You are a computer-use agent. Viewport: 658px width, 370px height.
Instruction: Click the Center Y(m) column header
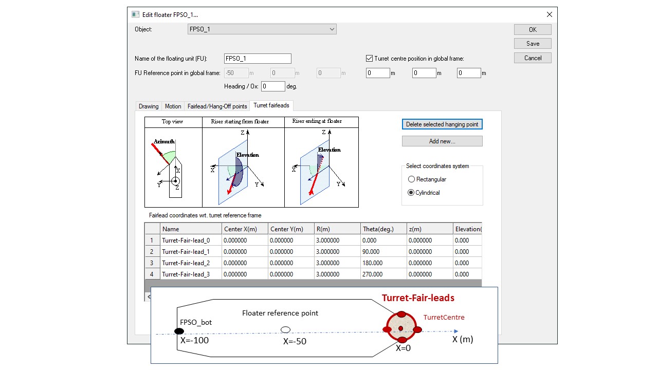click(291, 229)
